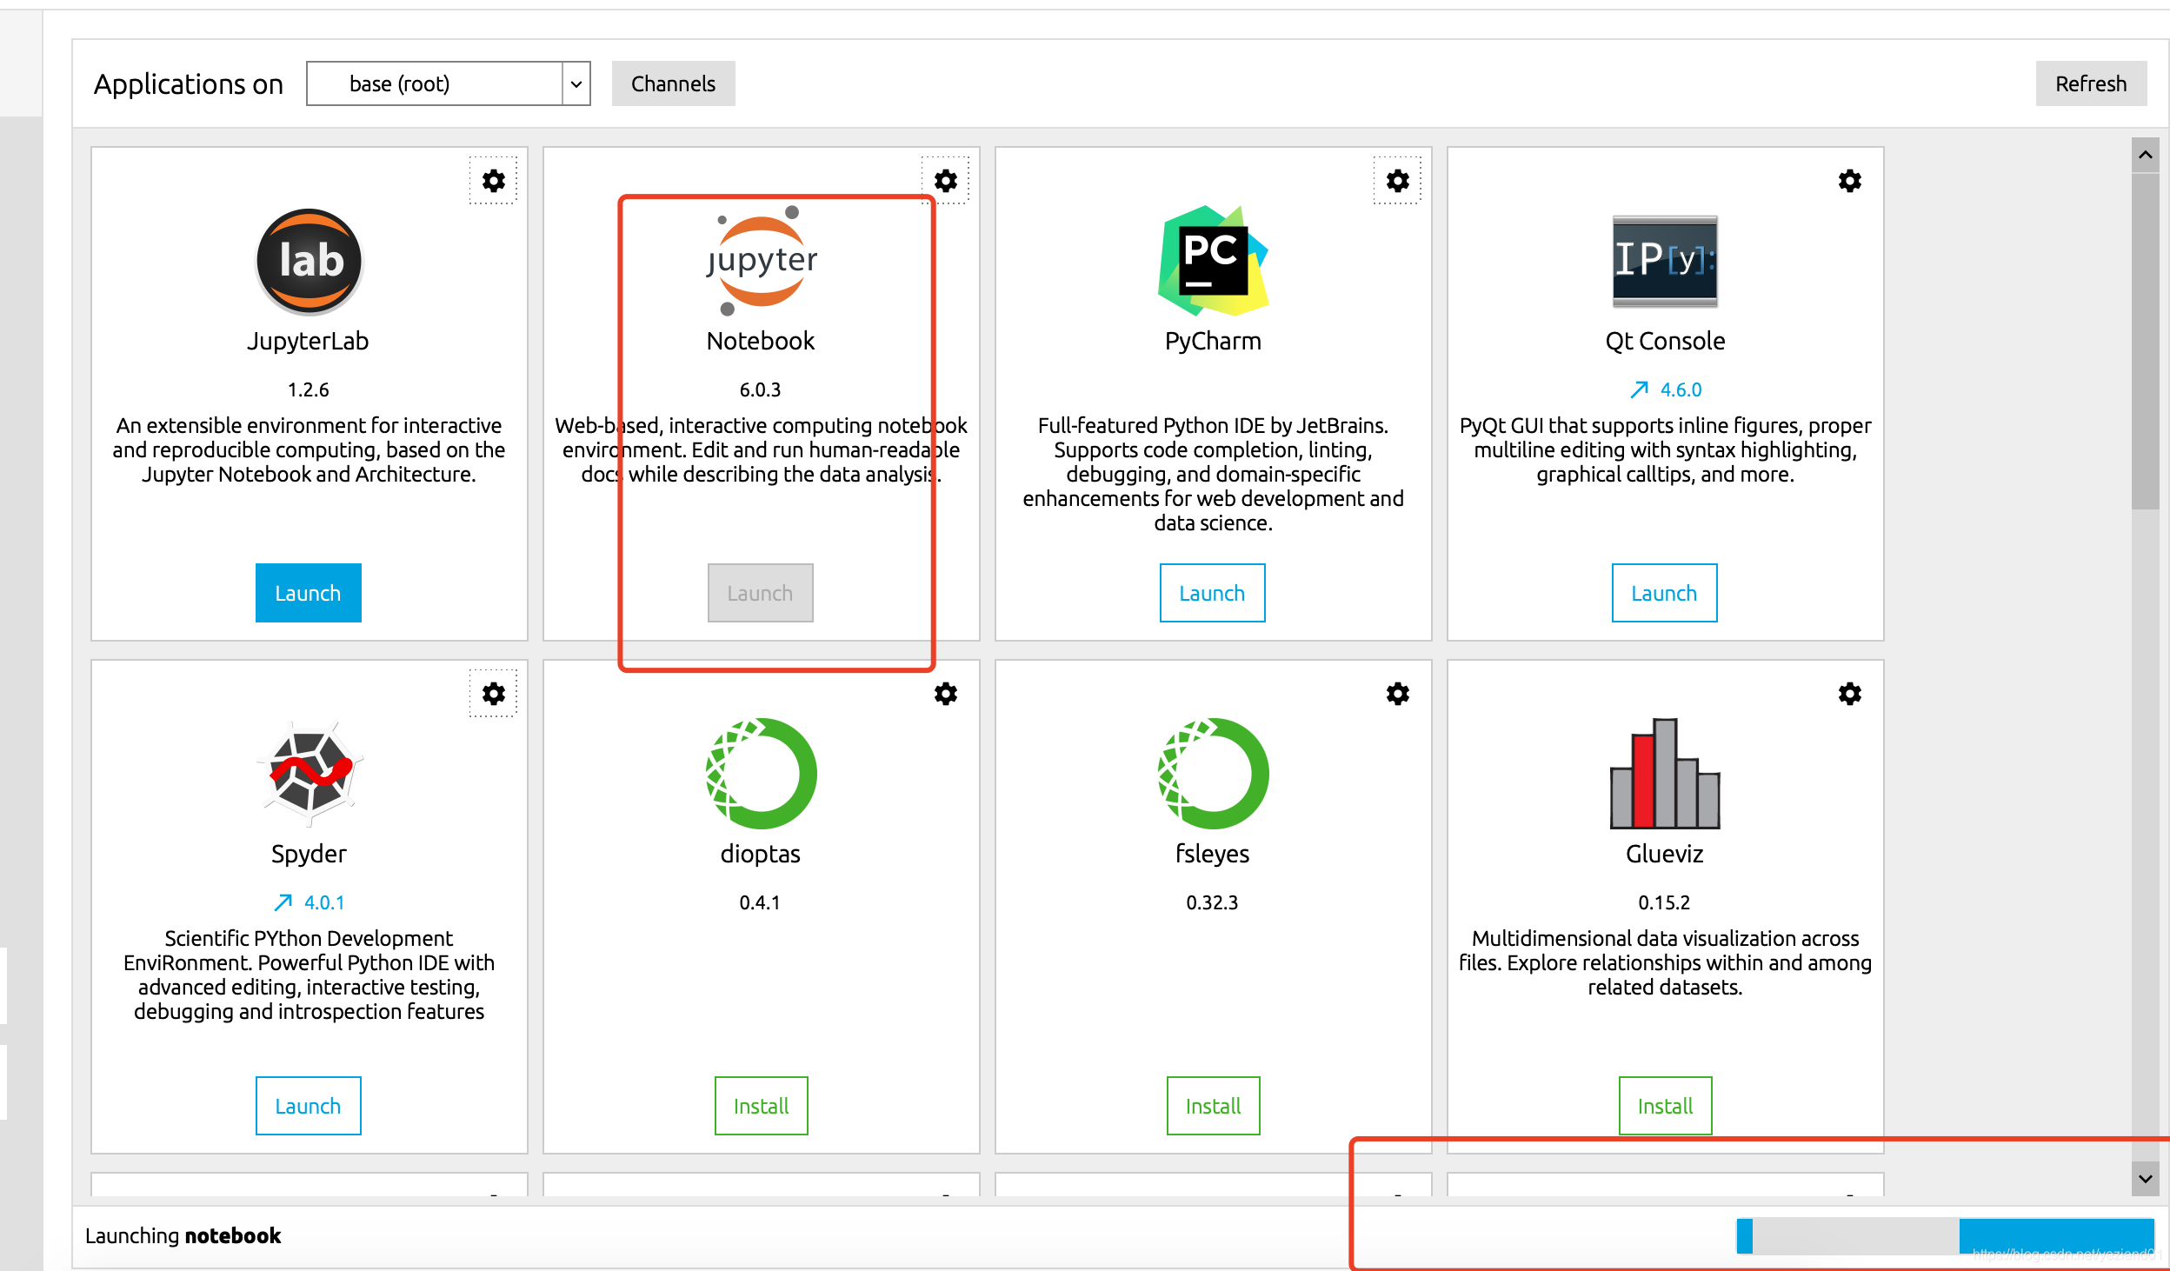Click the Notebook title text

(761, 341)
